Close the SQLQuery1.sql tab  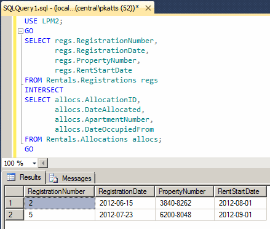point(148,8)
